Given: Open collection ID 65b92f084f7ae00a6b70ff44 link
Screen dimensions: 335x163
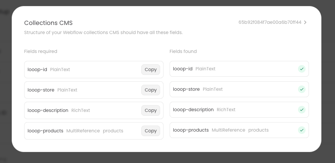Looking at the screenshot, I should tap(270, 22).
